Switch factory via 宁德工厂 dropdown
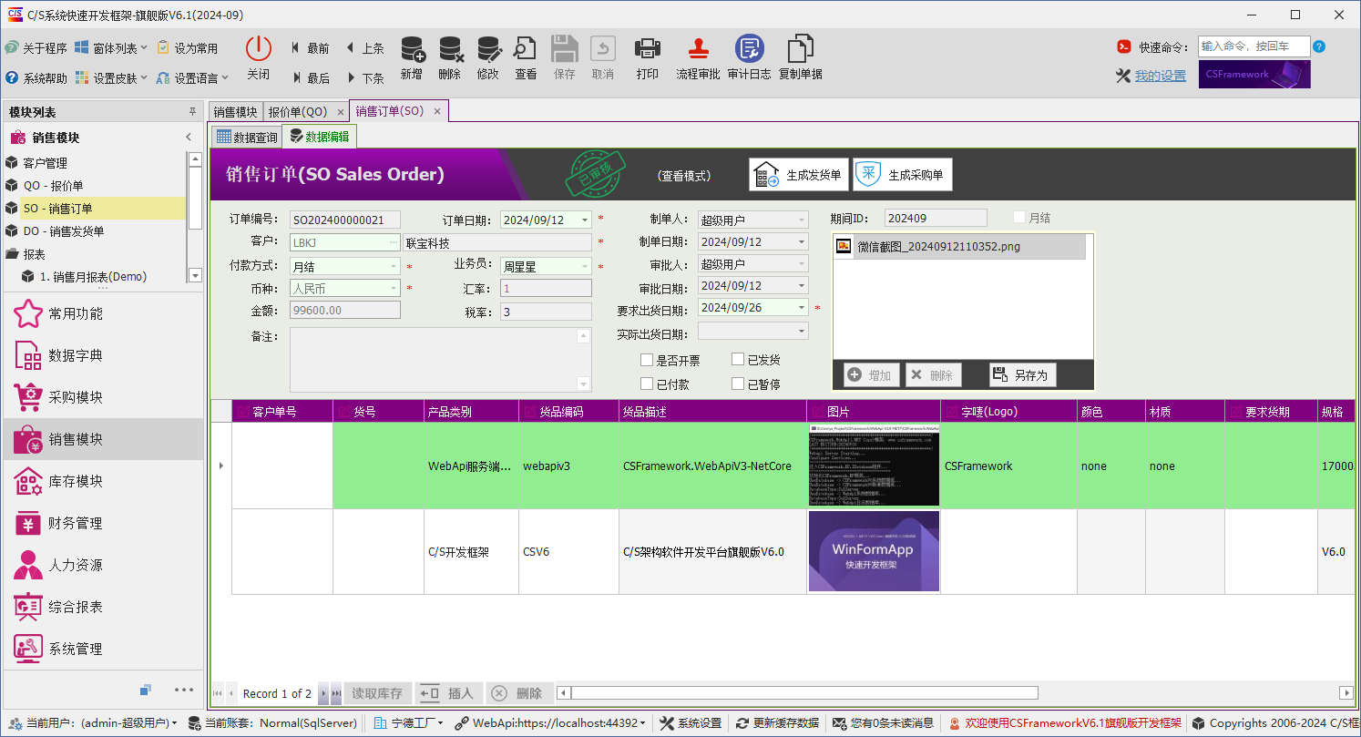The height and width of the screenshot is (737, 1361). click(x=409, y=723)
